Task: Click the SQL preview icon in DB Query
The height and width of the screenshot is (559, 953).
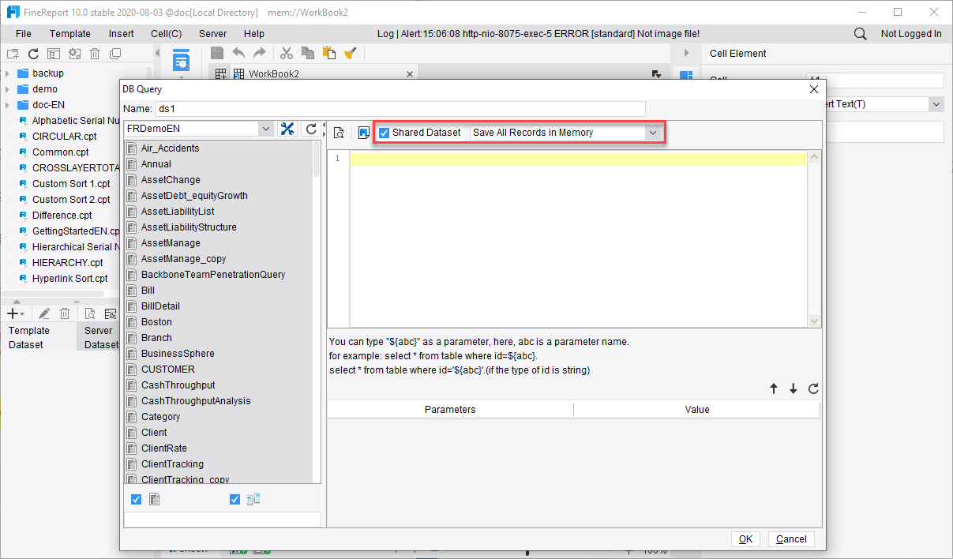Action: pos(338,133)
